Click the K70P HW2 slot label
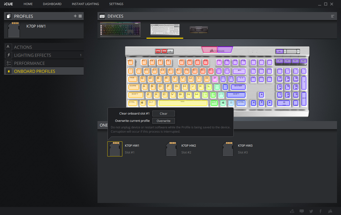This screenshot has width=341, height=215. click(189, 146)
